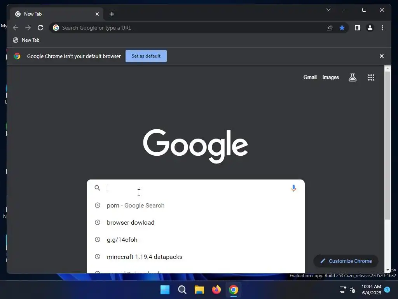The height and width of the screenshot is (299, 398).
Task: Click the clock icon beside 'g.g/14cfoh'
Action: pyautogui.click(x=98, y=239)
